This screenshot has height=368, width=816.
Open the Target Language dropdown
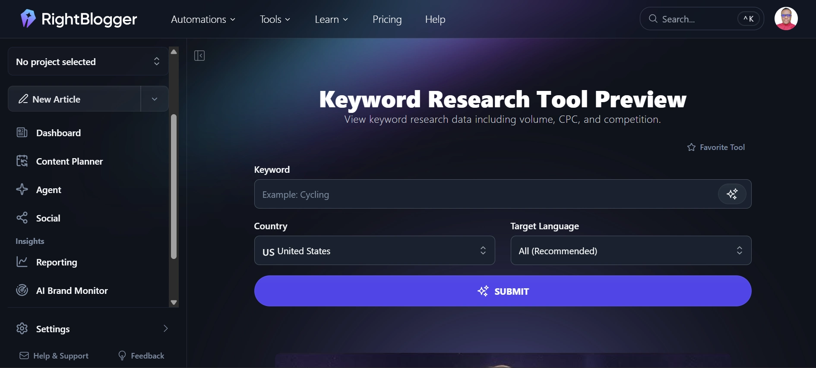pyautogui.click(x=631, y=251)
